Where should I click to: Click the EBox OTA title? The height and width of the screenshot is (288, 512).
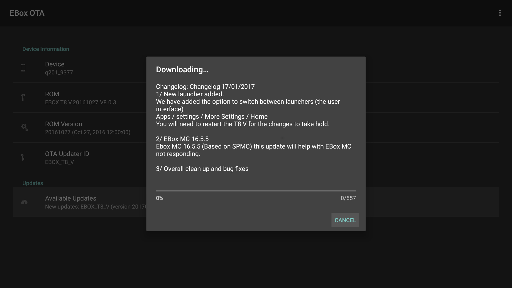coord(27,13)
